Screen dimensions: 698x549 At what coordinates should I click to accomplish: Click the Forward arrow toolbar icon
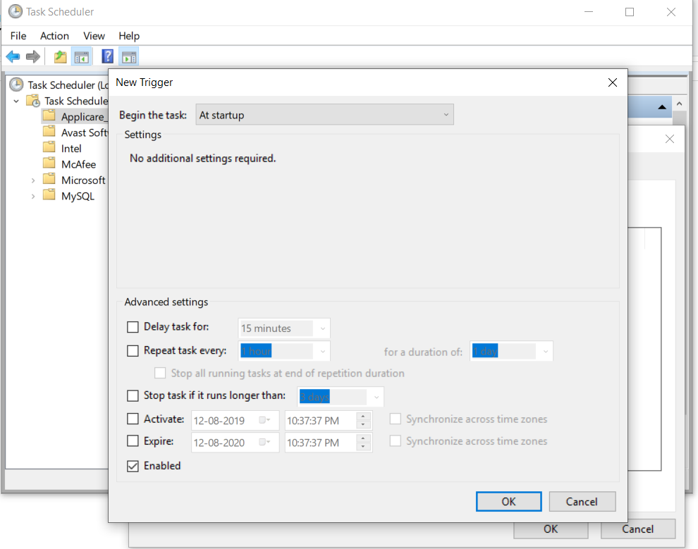(x=32, y=56)
